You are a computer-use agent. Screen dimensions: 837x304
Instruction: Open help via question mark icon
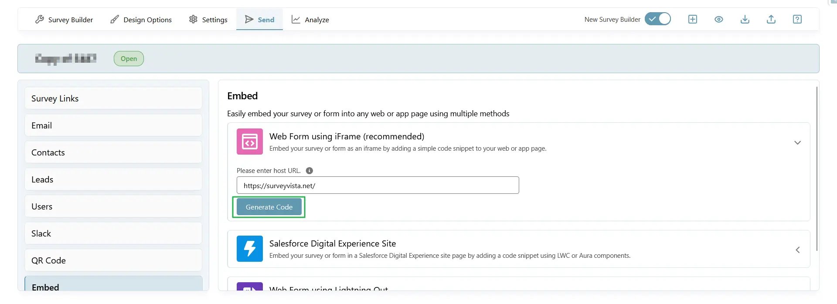click(797, 19)
